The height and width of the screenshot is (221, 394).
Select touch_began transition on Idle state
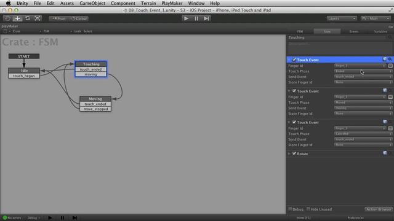coord(24,76)
